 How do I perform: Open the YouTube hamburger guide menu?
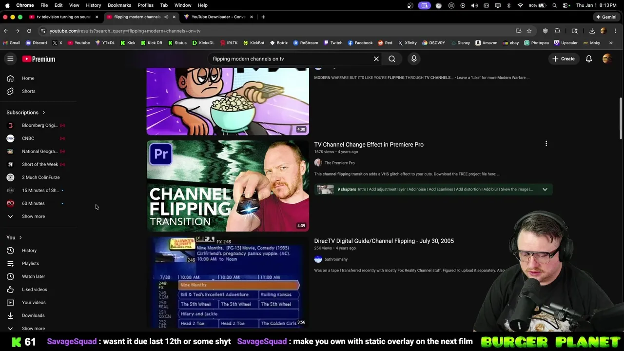(10, 59)
